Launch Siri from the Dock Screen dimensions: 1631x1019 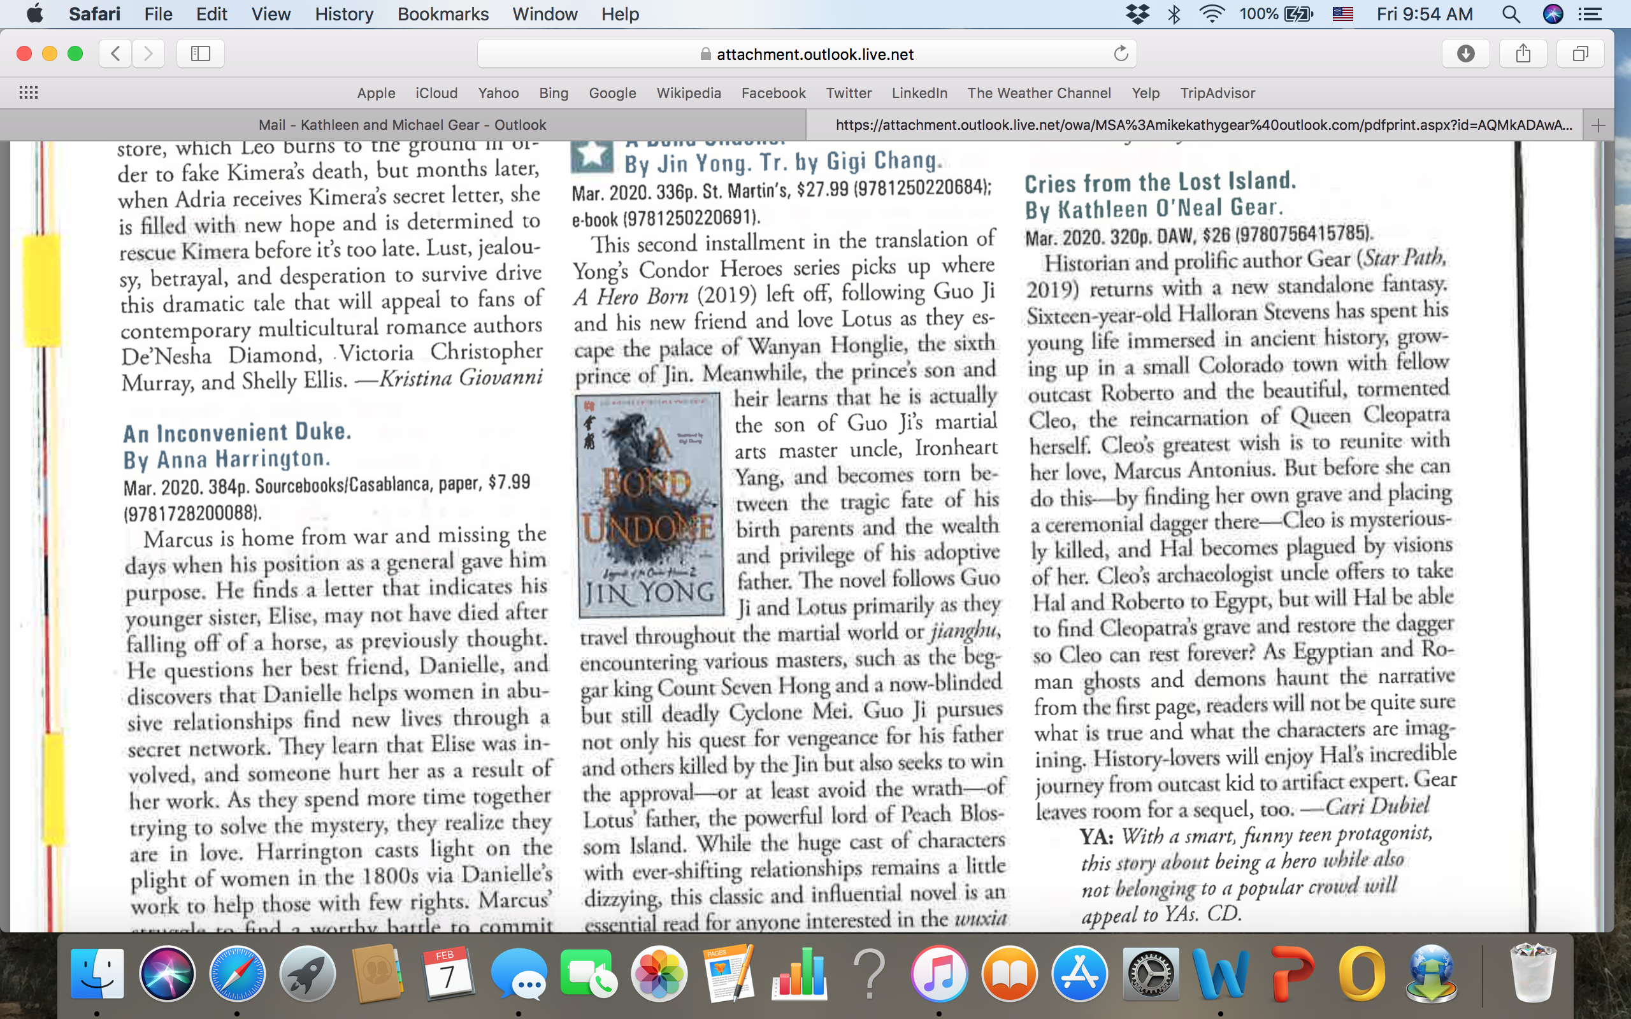pos(167,973)
